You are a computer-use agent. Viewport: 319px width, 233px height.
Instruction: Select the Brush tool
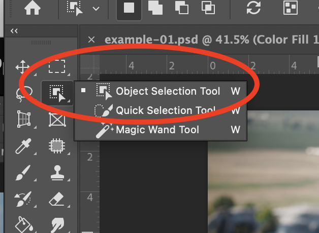[23, 174]
